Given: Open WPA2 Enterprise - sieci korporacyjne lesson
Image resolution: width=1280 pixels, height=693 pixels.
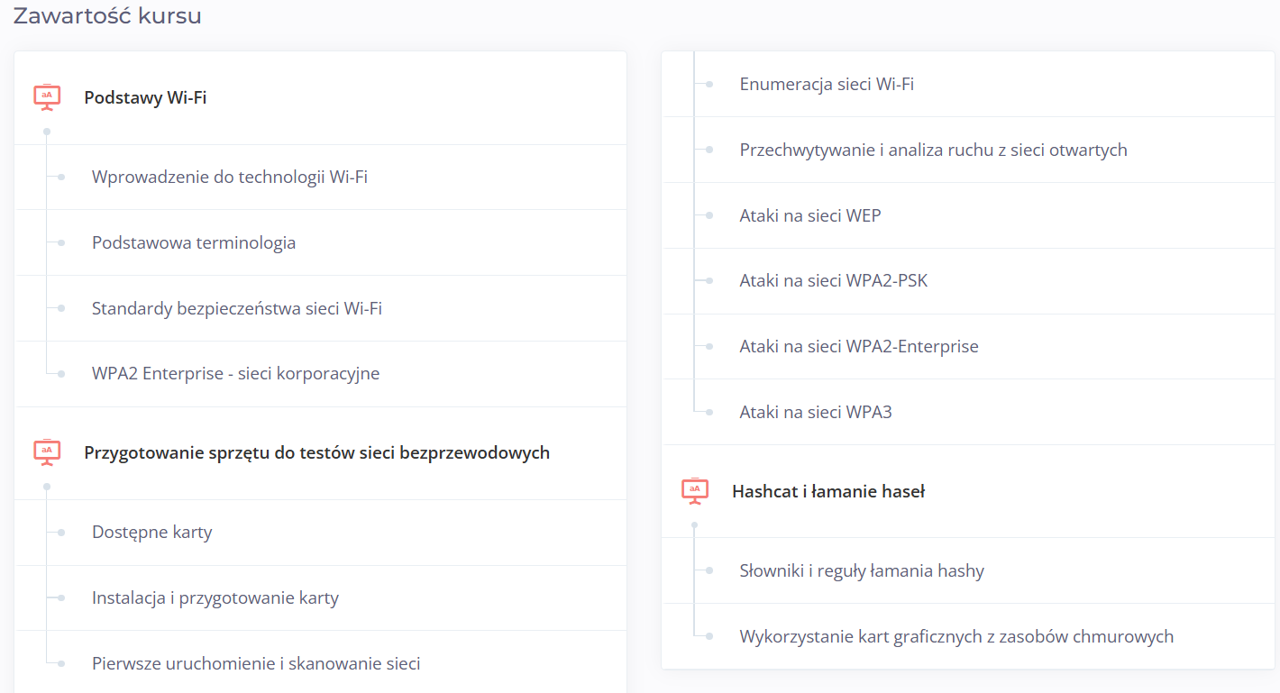Looking at the screenshot, I should click(235, 373).
